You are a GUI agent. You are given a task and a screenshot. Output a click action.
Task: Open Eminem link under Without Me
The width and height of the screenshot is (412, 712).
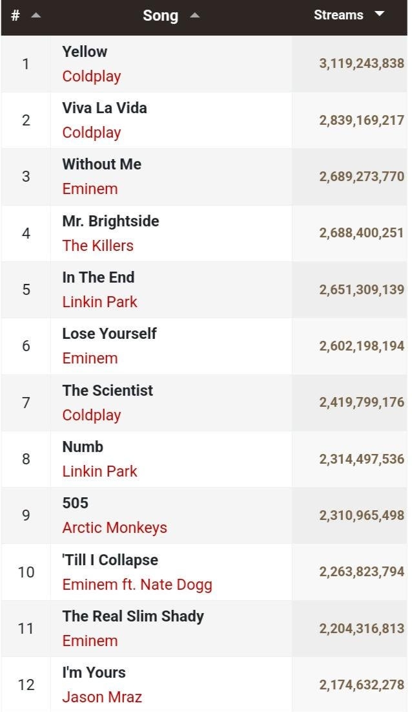(90, 189)
